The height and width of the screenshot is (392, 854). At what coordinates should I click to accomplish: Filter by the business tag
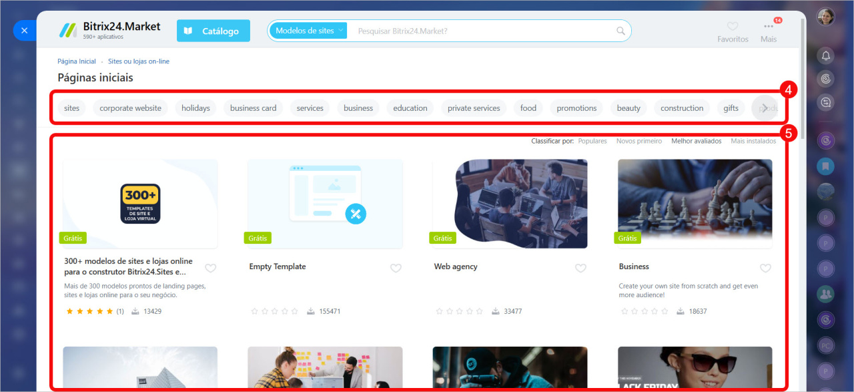tap(358, 108)
